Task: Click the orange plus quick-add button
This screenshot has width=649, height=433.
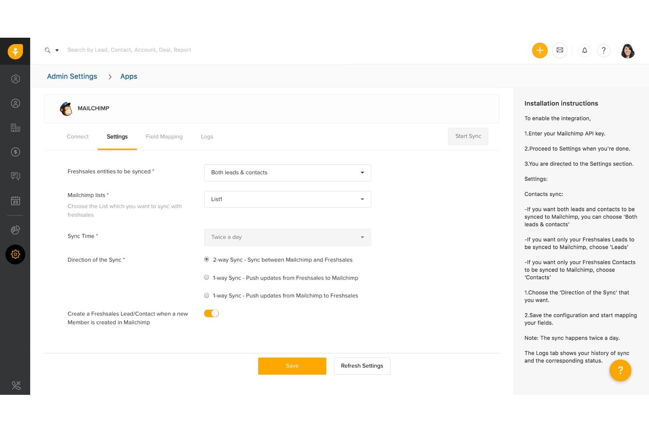Action: click(x=540, y=50)
